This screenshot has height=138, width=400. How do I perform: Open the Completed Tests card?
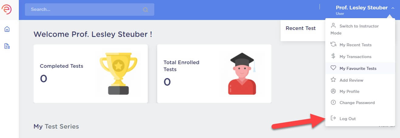[x=91, y=74]
